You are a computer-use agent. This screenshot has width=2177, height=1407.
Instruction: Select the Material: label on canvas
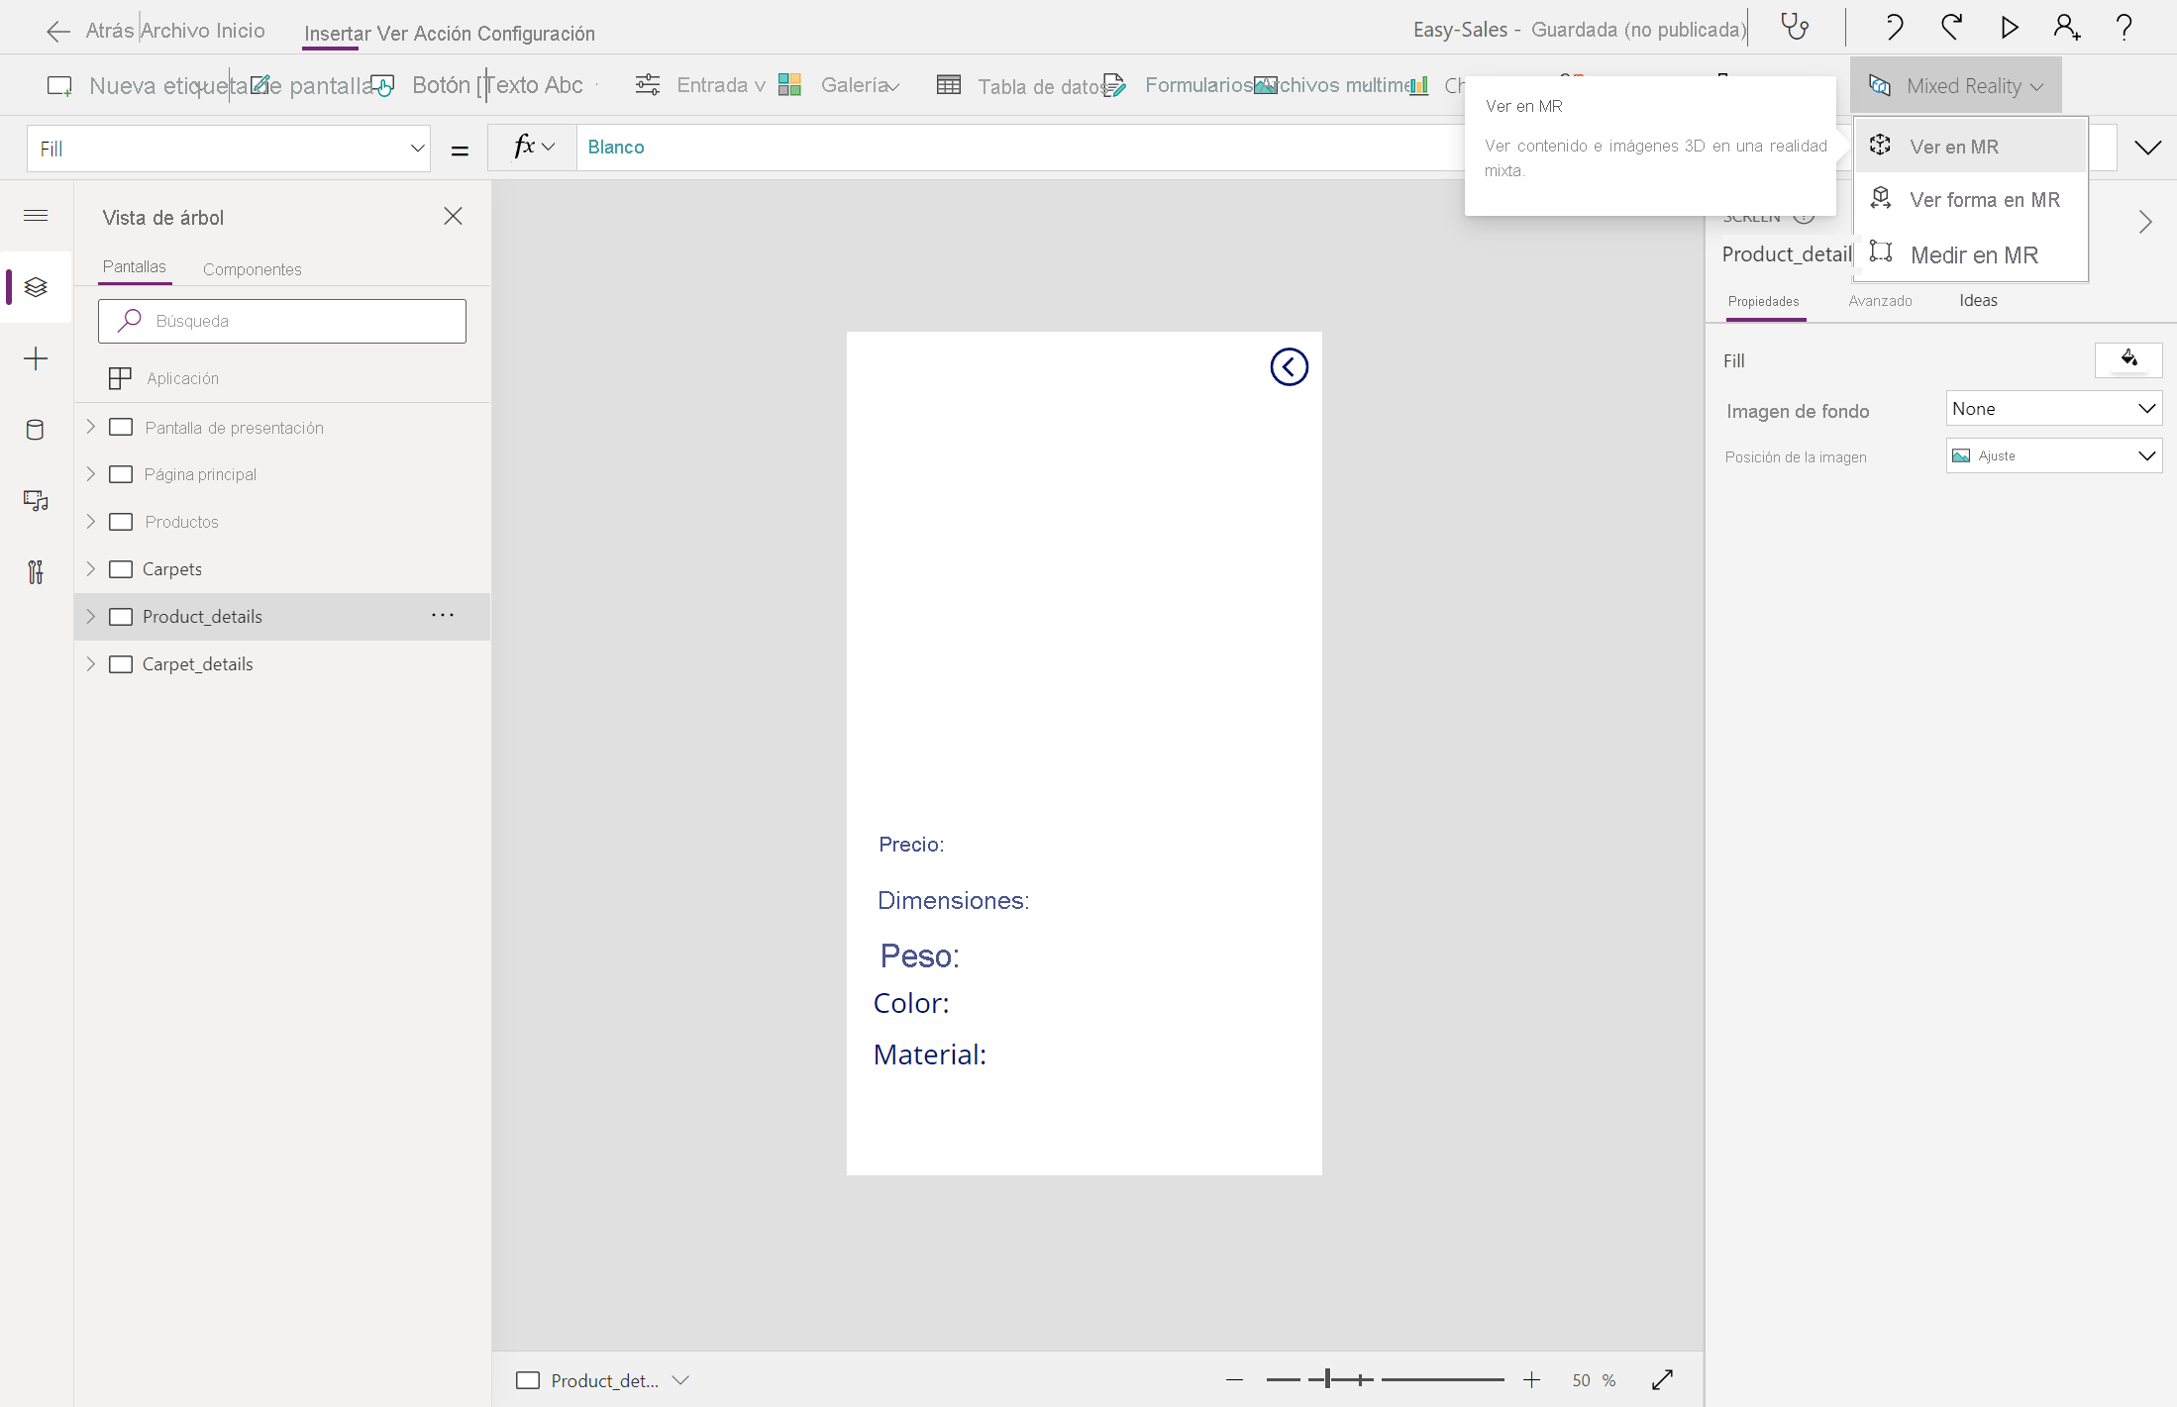(930, 1055)
